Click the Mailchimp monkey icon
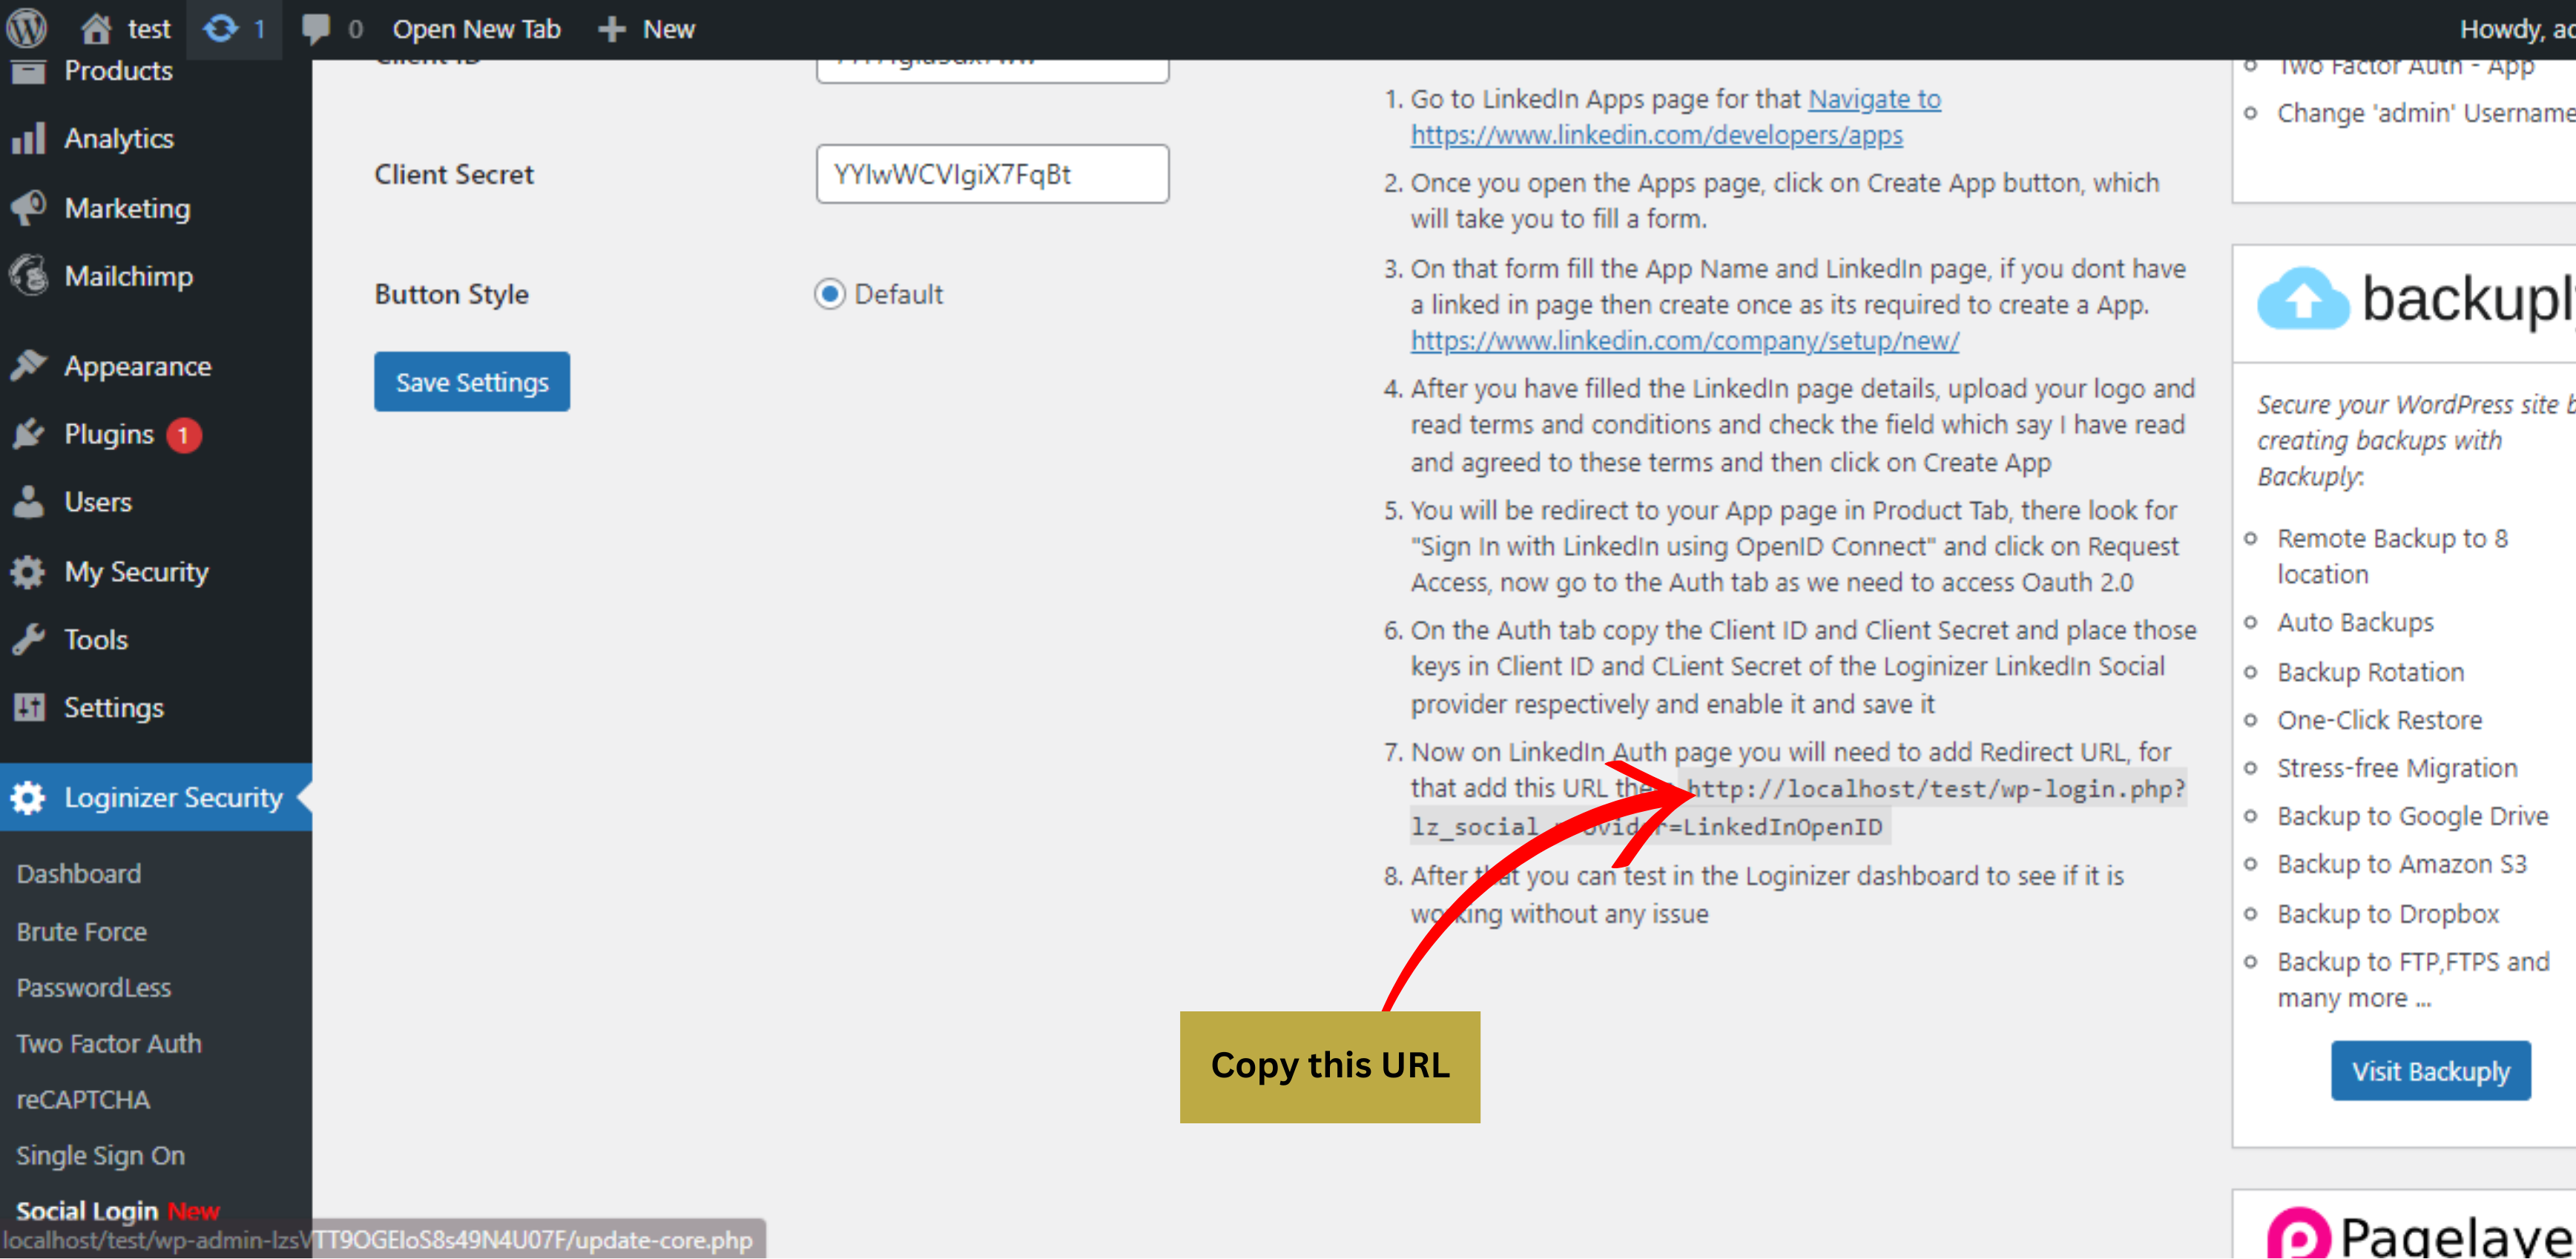Viewport: 2576px width, 1259px height. 28,276
